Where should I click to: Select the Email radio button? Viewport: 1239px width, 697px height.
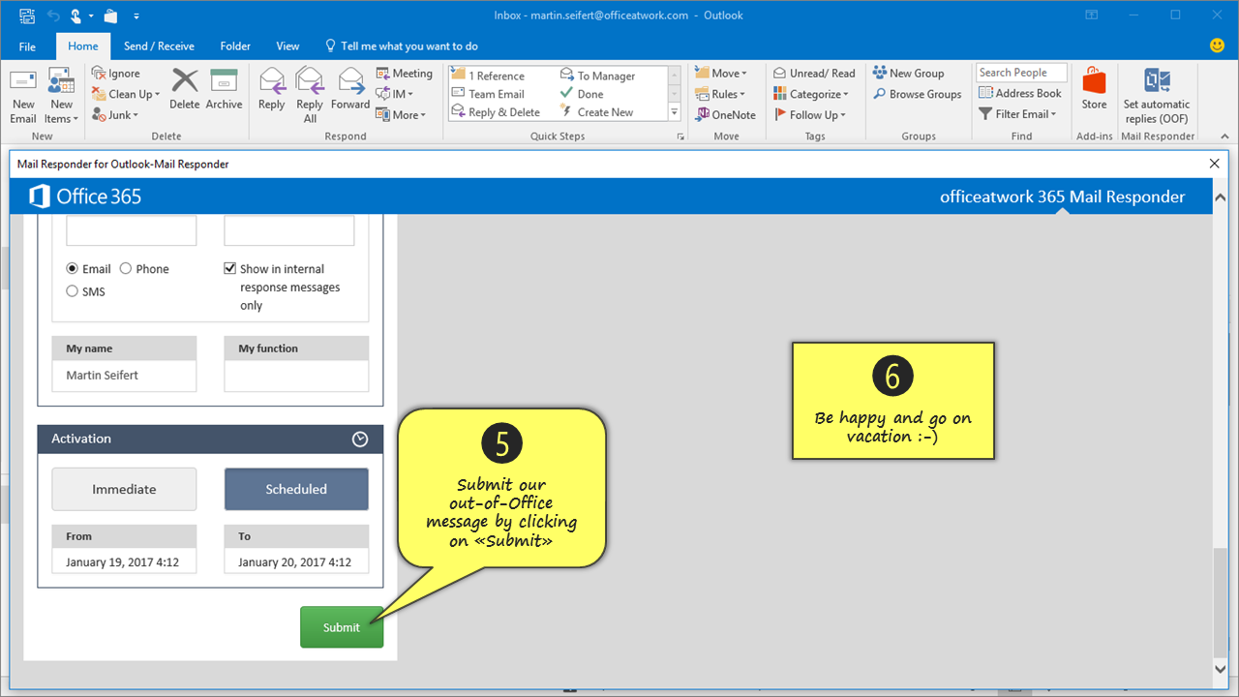(72, 269)
